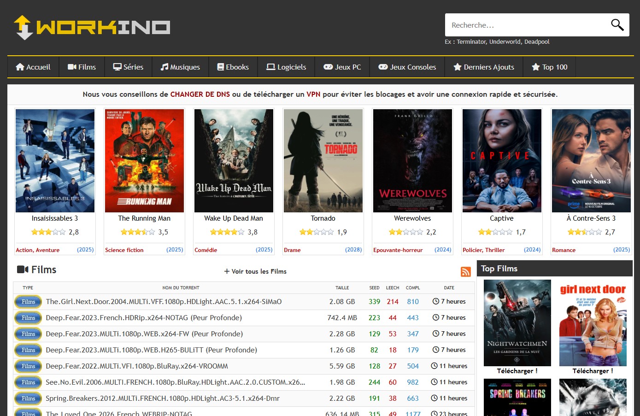This screenshot has width=640, height=416.
Task: Click the star rating under The Running Man
Action: click(138, 232)
